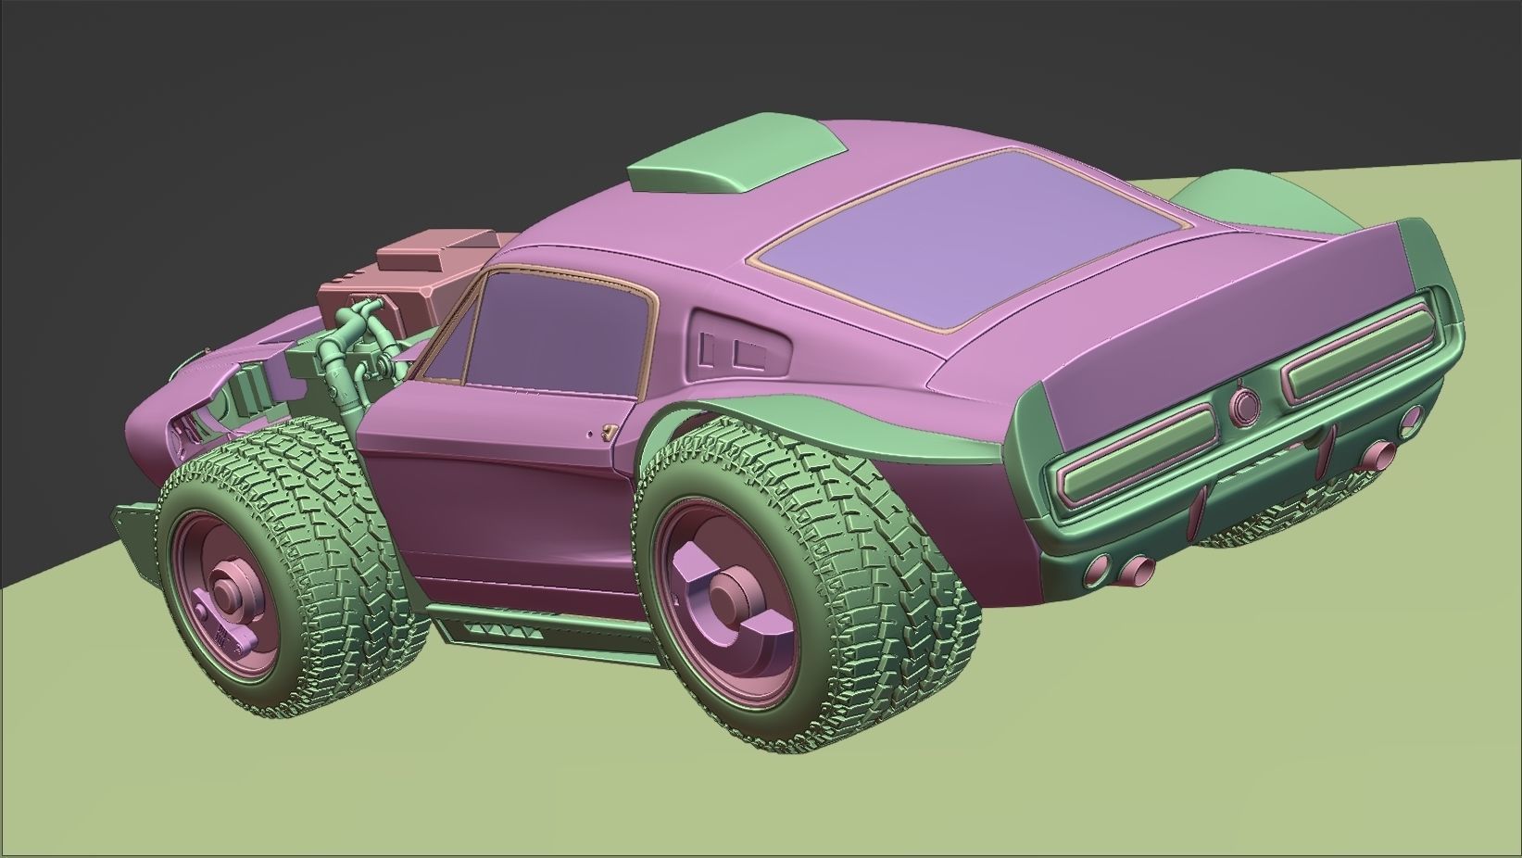Screen dimensions: 1522x858
Task: Select the left tail light bar
Action: (1139, 457)
